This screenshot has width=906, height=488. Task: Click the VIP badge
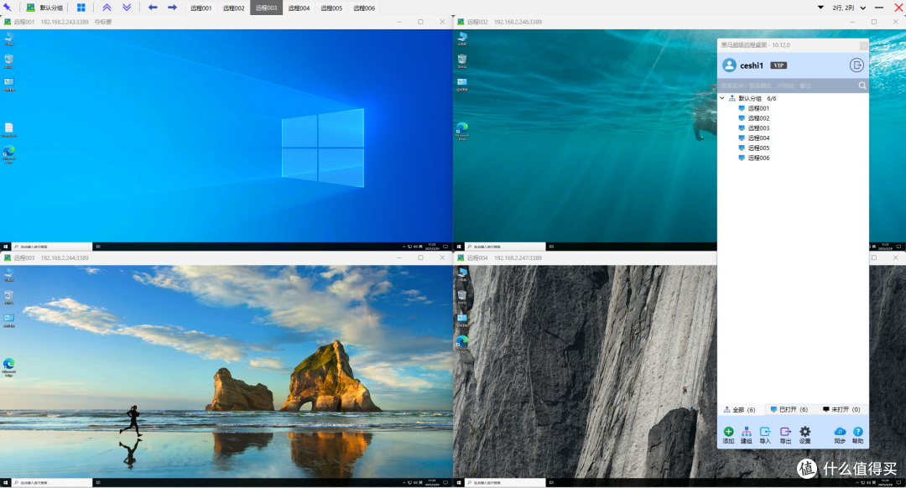pyautogui.click(x=778, y=65)
